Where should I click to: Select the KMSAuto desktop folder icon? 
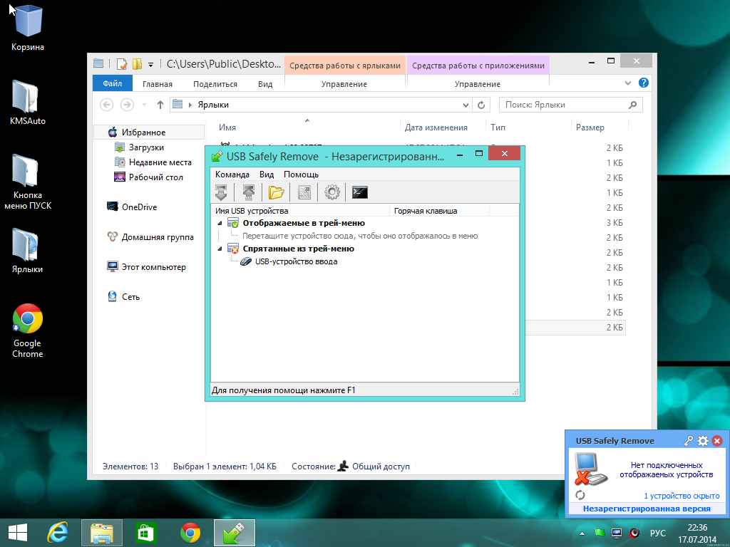pyautogui.click(x=28, y=103)
